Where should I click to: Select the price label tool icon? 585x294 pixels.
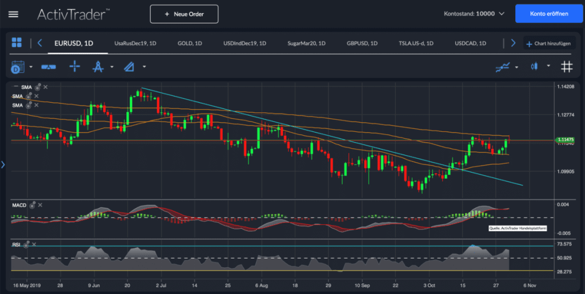tap(49, 67)
